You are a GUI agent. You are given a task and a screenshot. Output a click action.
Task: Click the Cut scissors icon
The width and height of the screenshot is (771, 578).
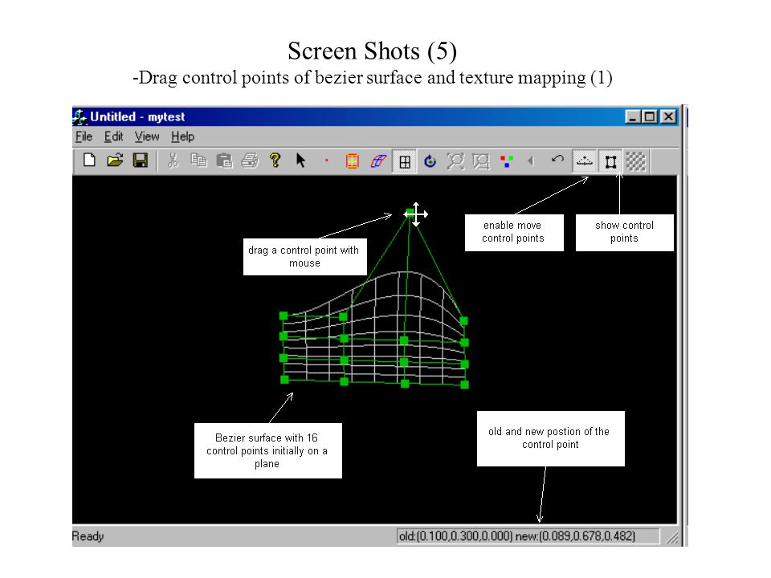(x=173, y=161)
